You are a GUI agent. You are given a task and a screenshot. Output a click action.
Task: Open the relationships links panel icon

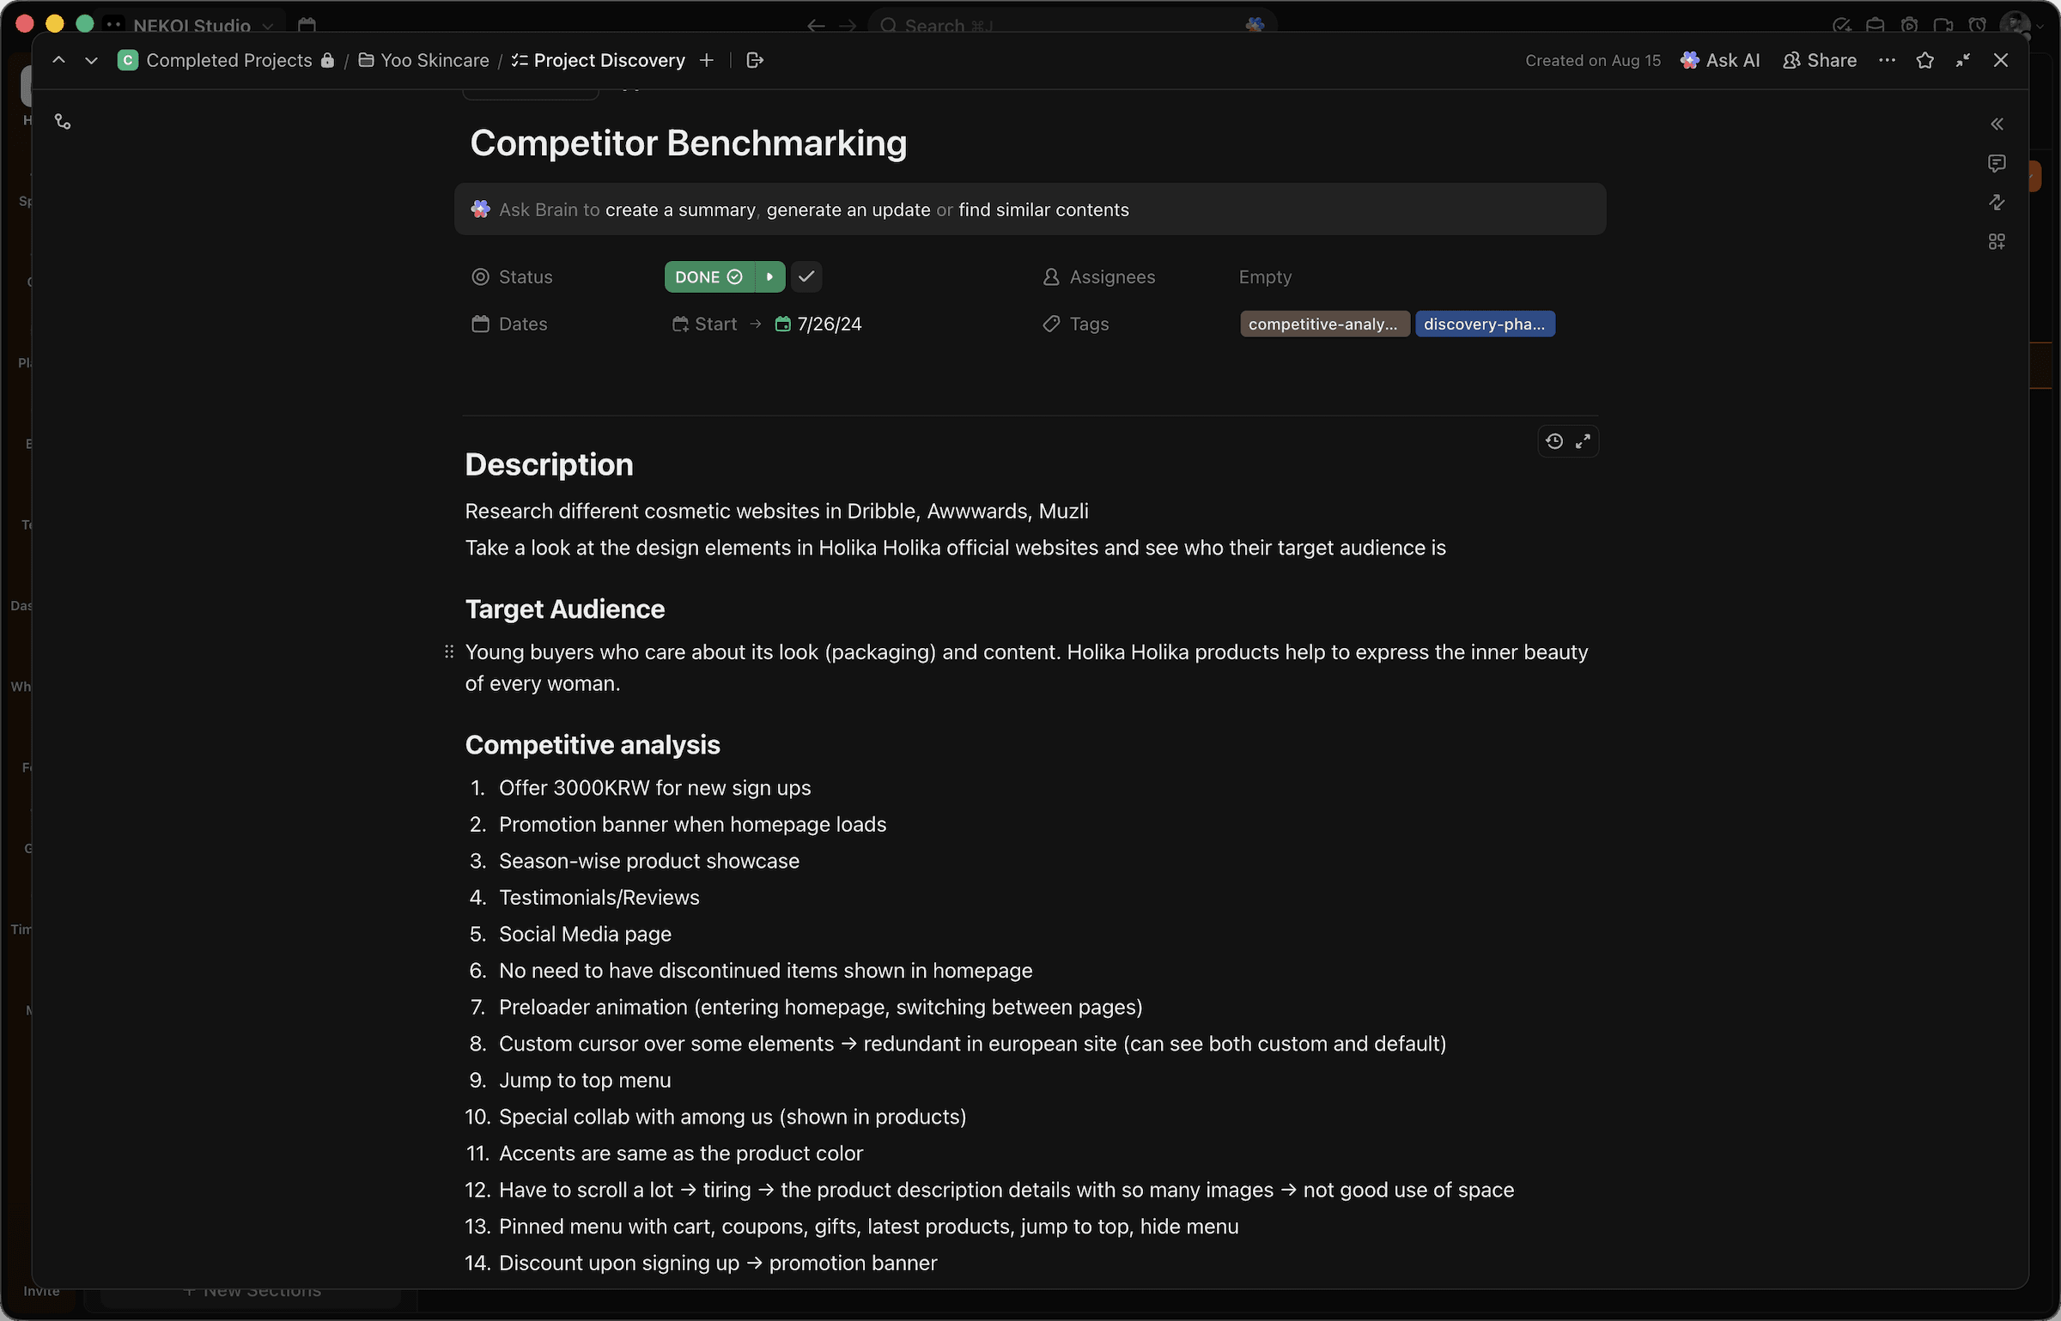tap(1997, 203)
